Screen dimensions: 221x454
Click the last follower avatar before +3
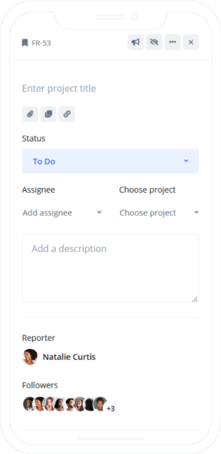[101, 404]
